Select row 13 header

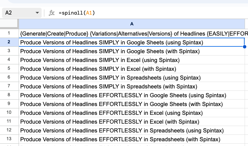[x=9, y=139]
